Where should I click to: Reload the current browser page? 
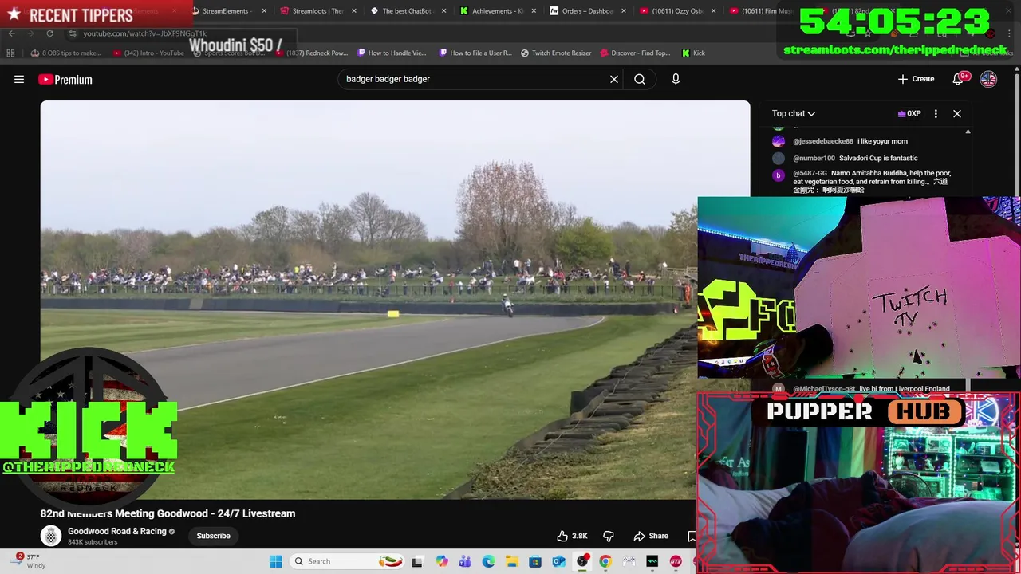click(49, 33)
